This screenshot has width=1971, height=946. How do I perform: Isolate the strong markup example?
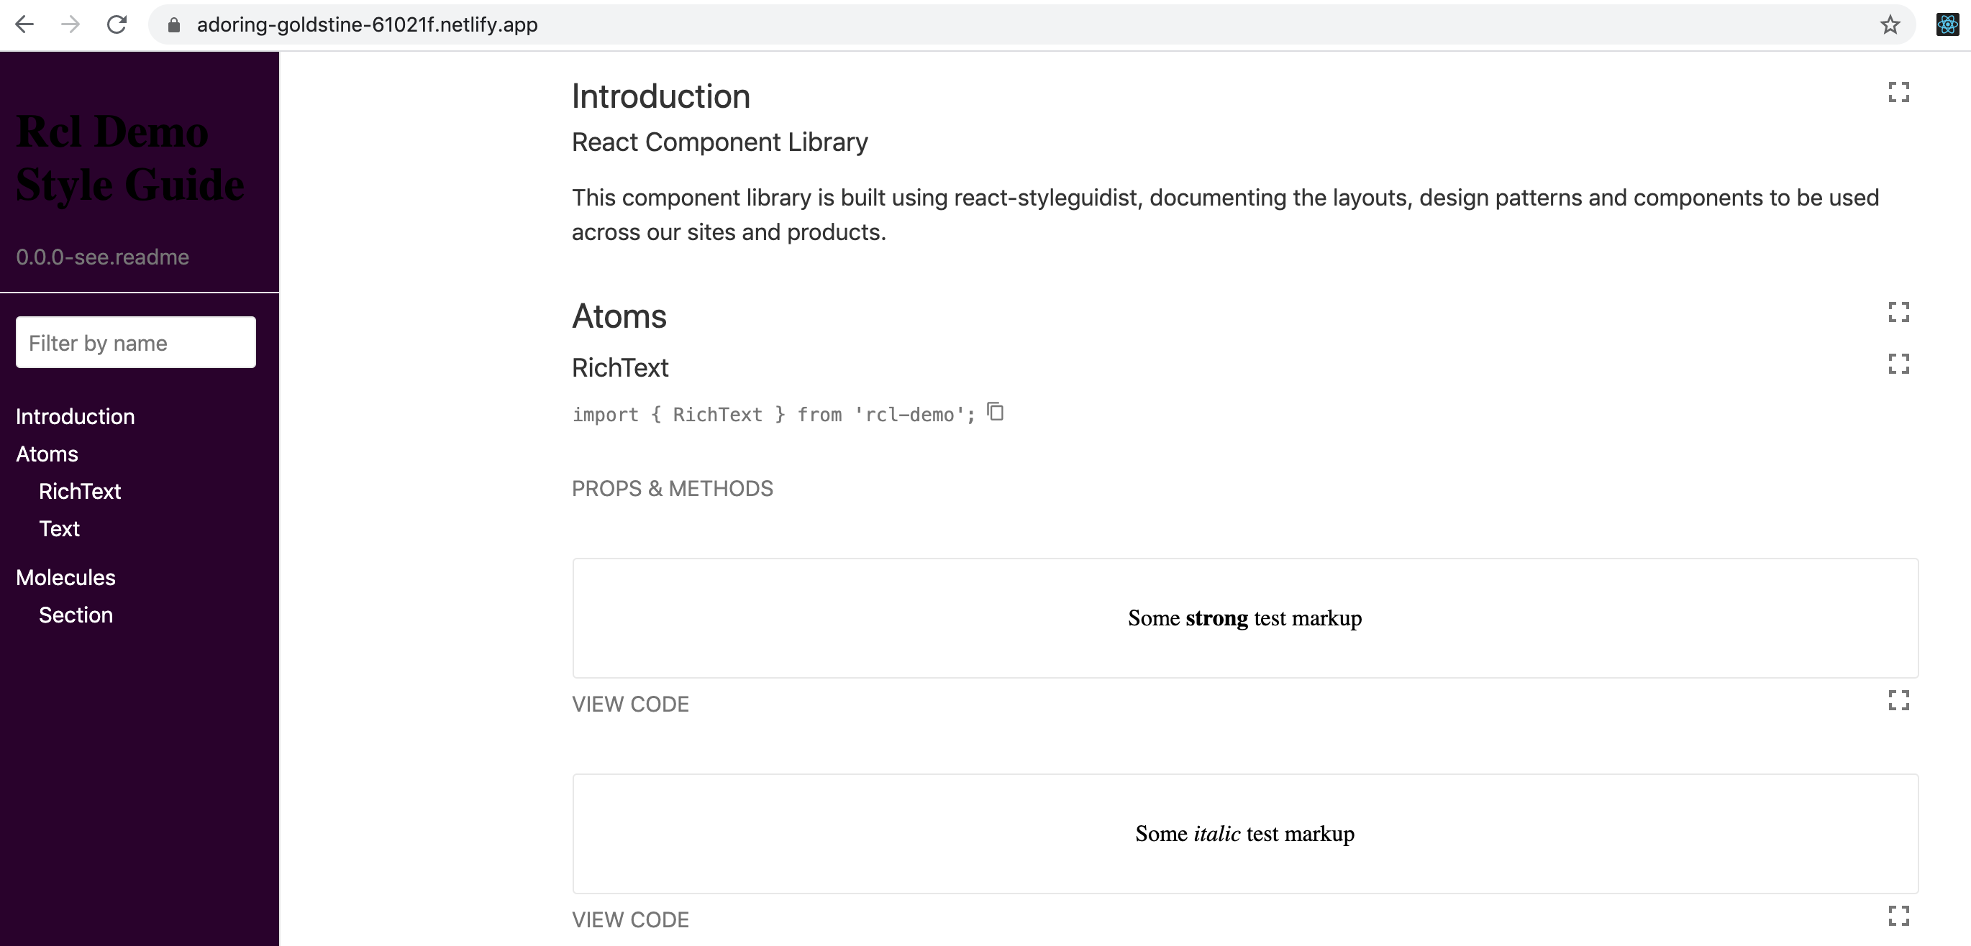[1898, 700]
